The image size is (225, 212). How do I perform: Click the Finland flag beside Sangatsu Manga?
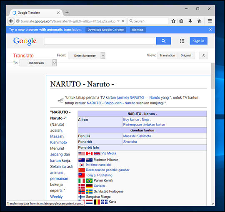[82, 197]
